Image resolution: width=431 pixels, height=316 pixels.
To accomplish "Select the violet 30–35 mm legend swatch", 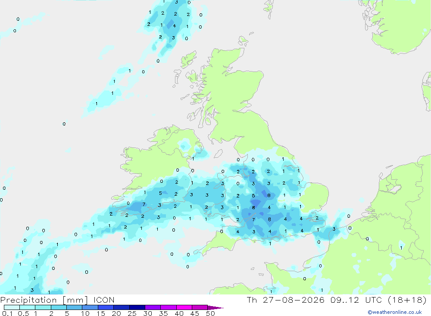I will coord(153,307).
